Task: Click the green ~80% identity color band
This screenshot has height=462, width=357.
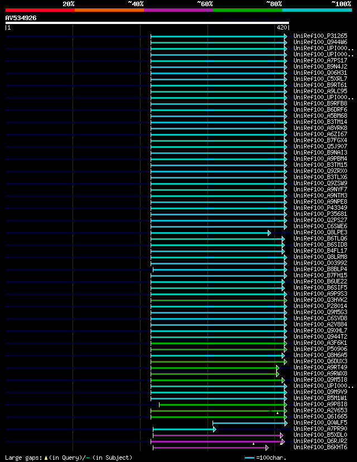Action: pos(248,10)
